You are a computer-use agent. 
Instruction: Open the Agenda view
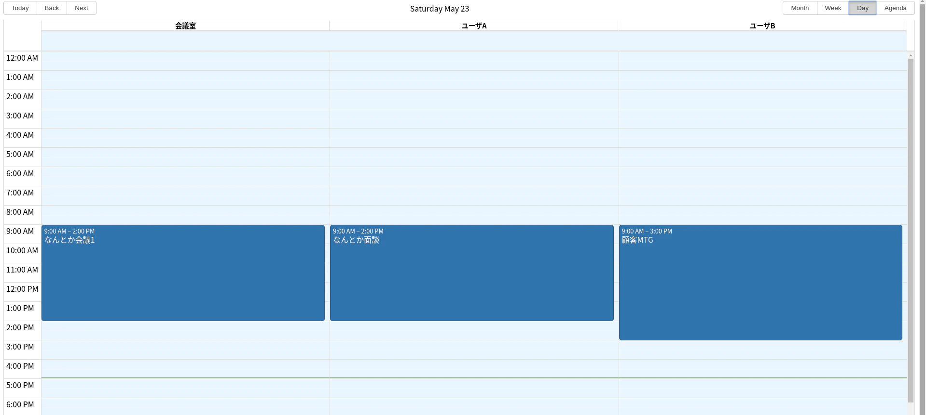896,8
